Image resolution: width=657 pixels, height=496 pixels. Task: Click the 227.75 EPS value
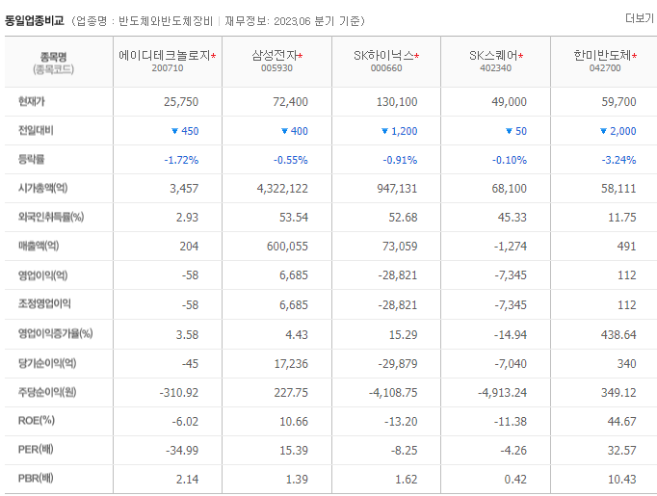pyautogui.click(x=291, y=393)
